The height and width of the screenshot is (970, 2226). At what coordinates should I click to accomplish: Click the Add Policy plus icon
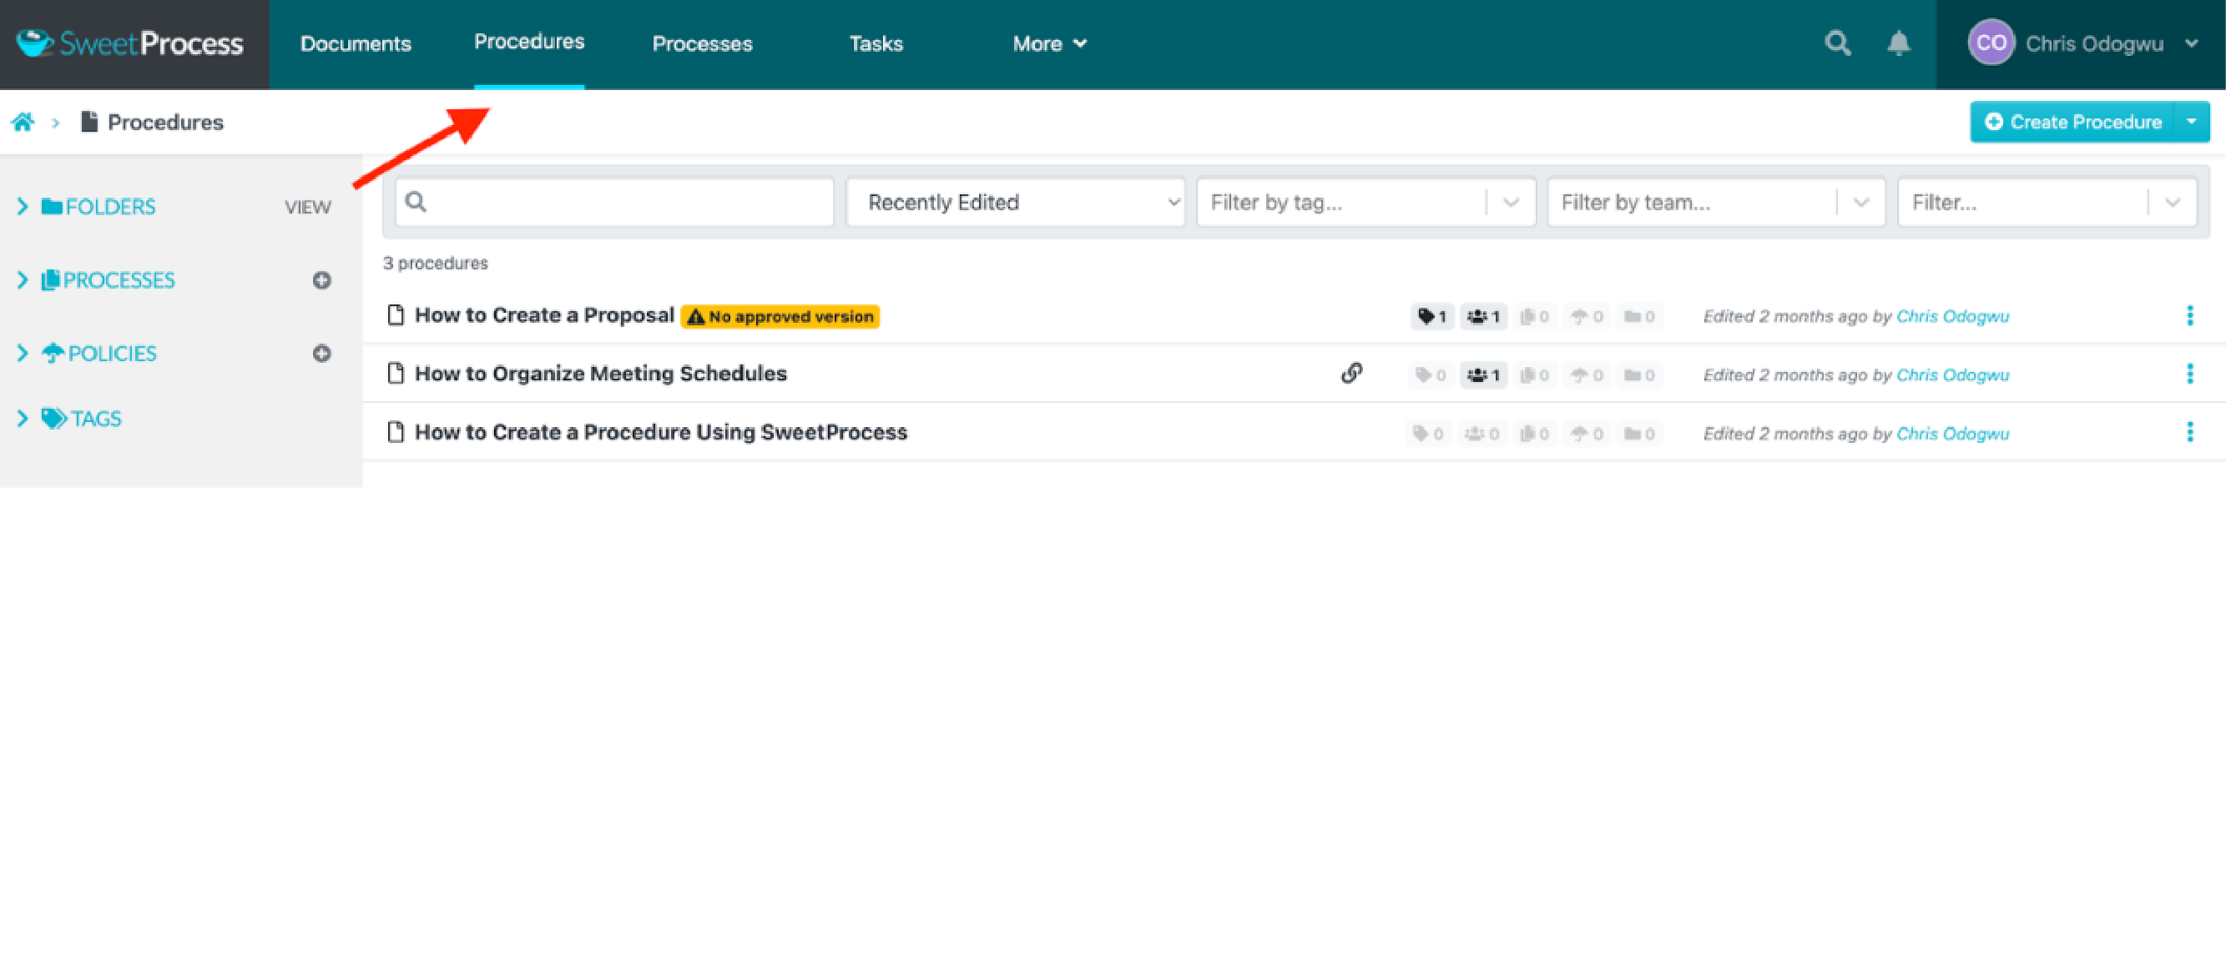(x=322, y=352)
